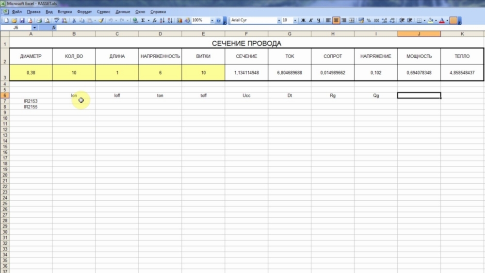
Task: Open the zoom percentage dropdown
Action: [212, 20]
